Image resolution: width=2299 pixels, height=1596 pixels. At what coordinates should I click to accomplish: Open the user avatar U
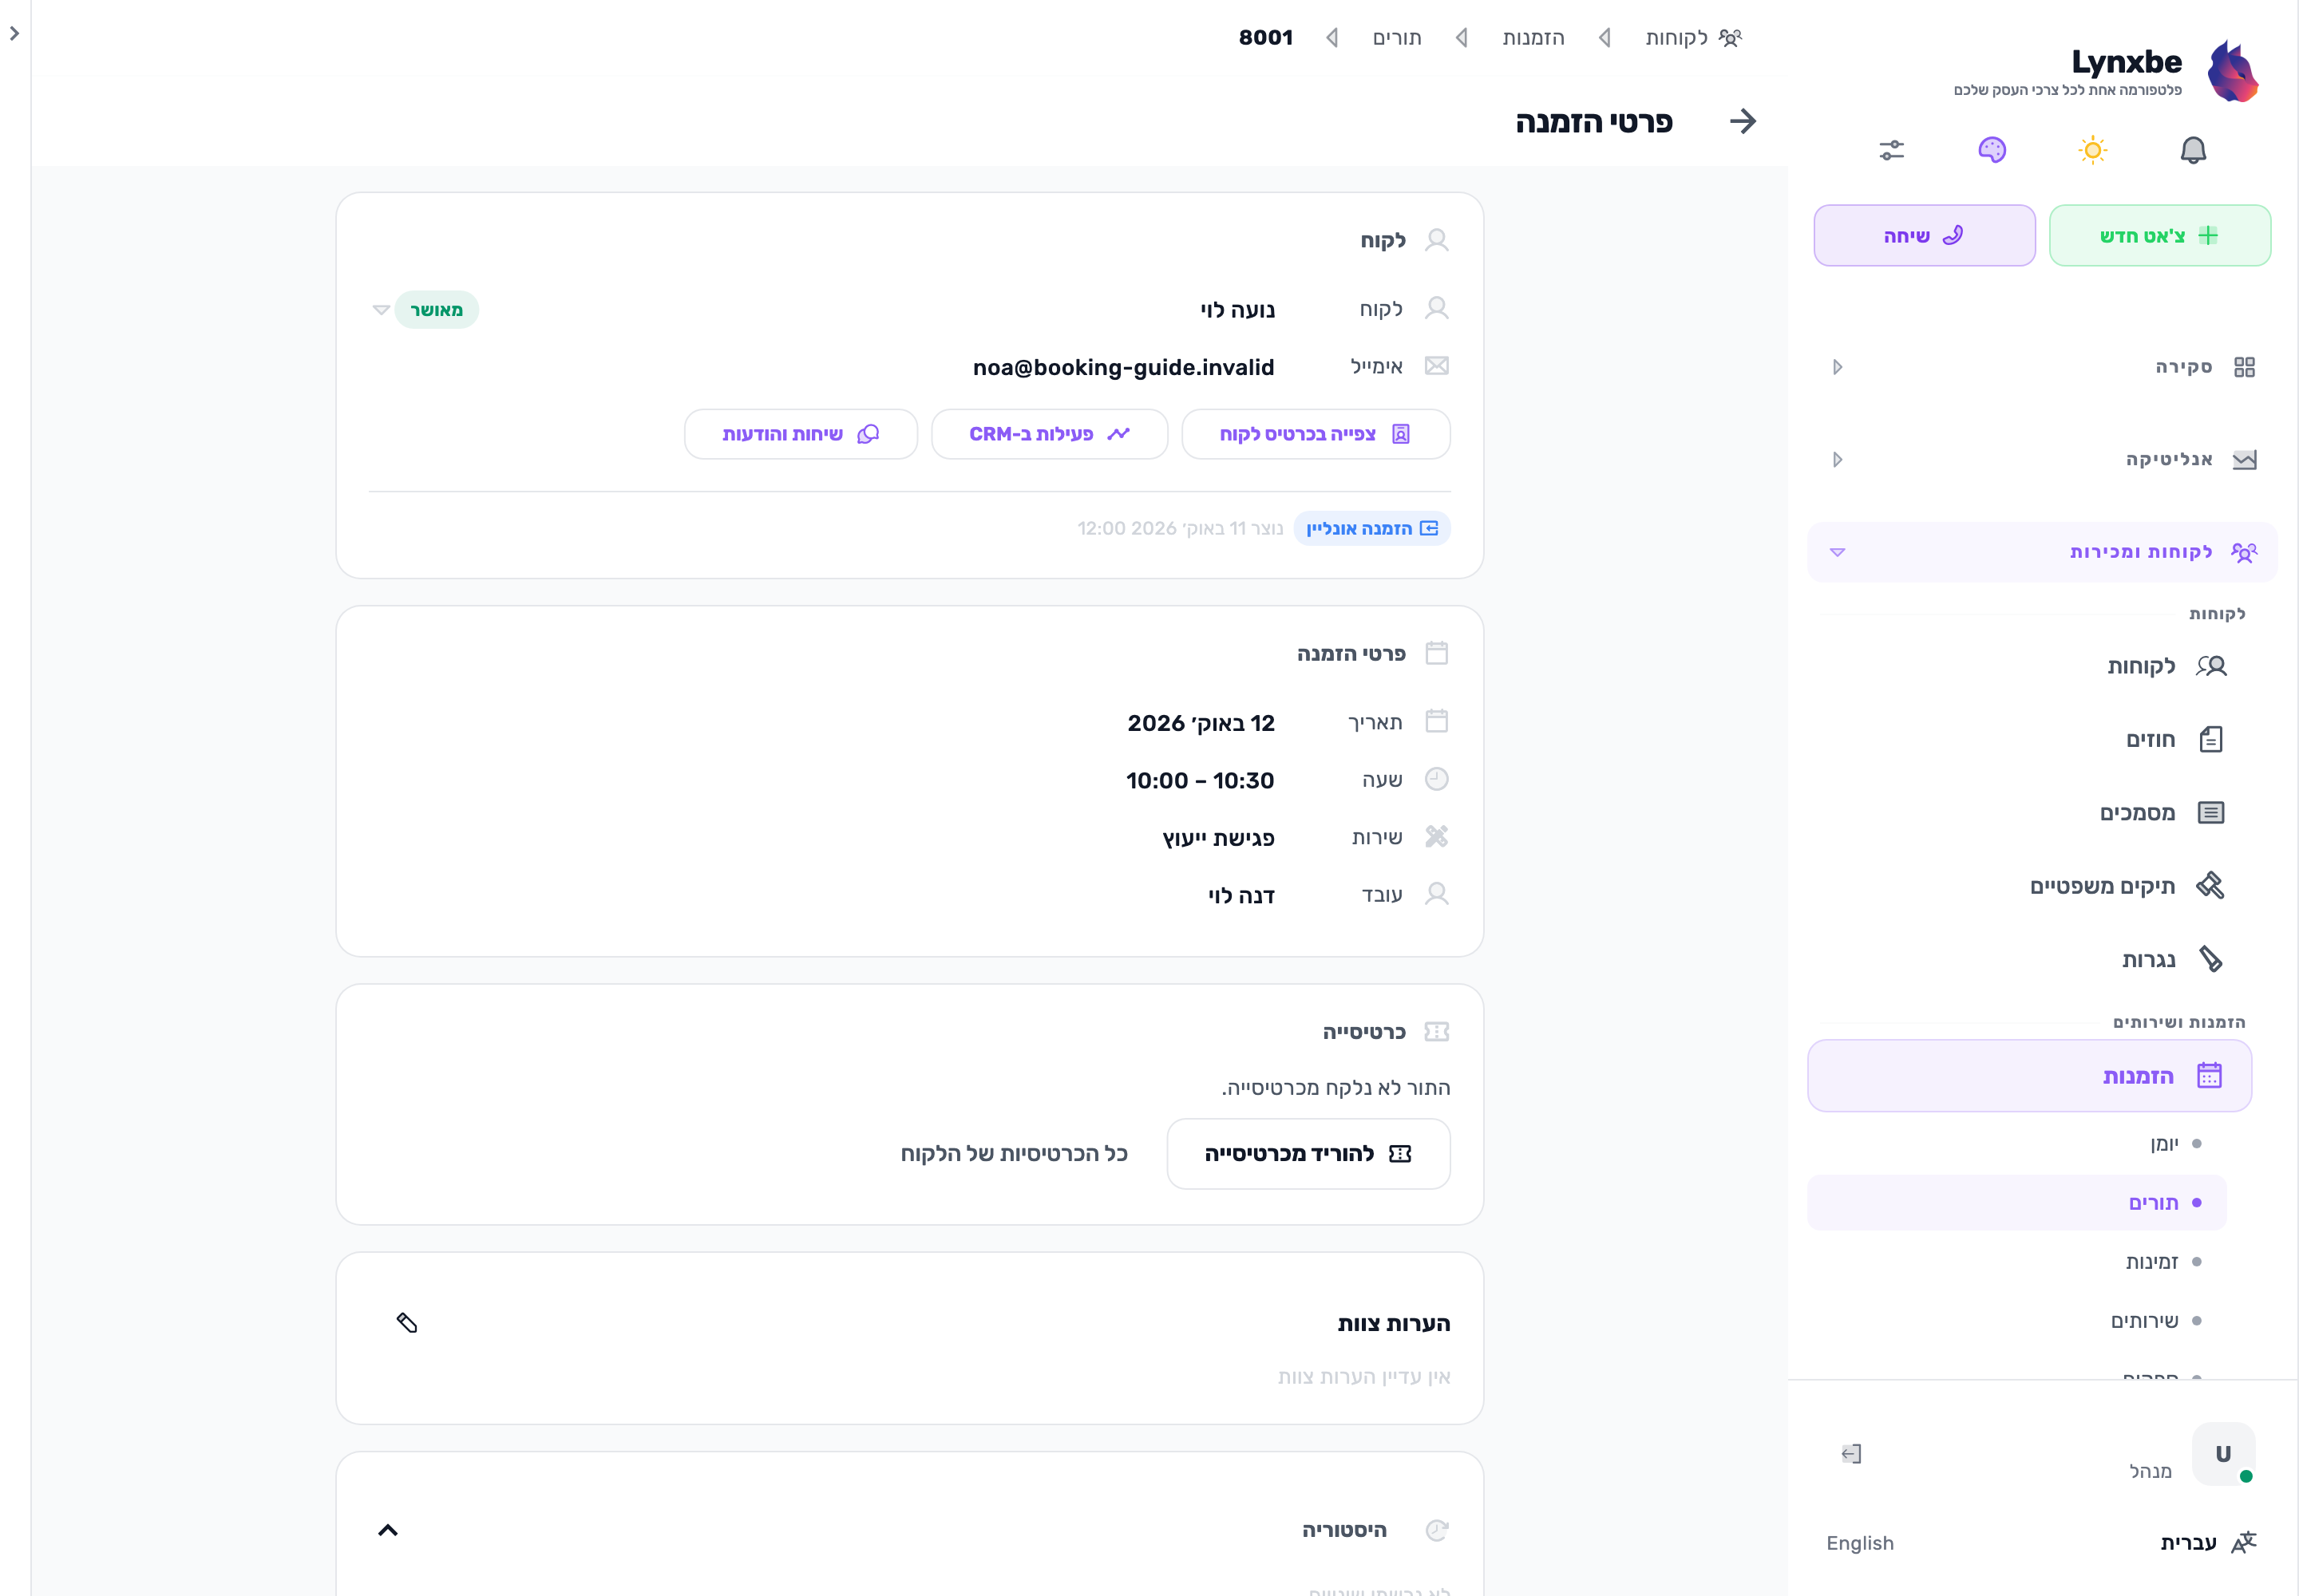pos(2222,1453)
